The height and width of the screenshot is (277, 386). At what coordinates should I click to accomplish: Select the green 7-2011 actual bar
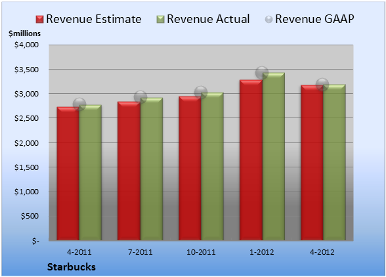[x=152, y=169]
